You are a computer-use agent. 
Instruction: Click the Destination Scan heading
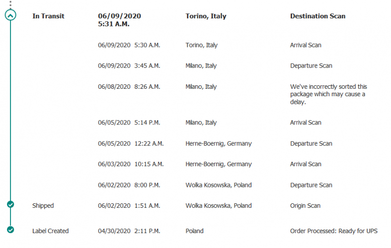tap(317, 16)
